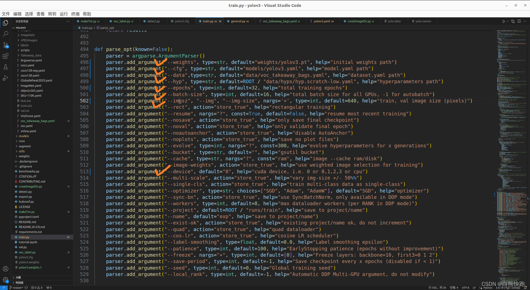Expand the Takeaway_data folder
Image resolution: width=530 pixels, height=290 pixels.
coord(42,55)
